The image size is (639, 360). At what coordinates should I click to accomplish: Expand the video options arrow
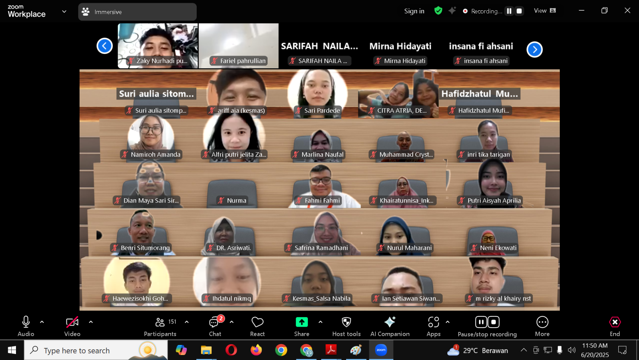click(91, 322)
